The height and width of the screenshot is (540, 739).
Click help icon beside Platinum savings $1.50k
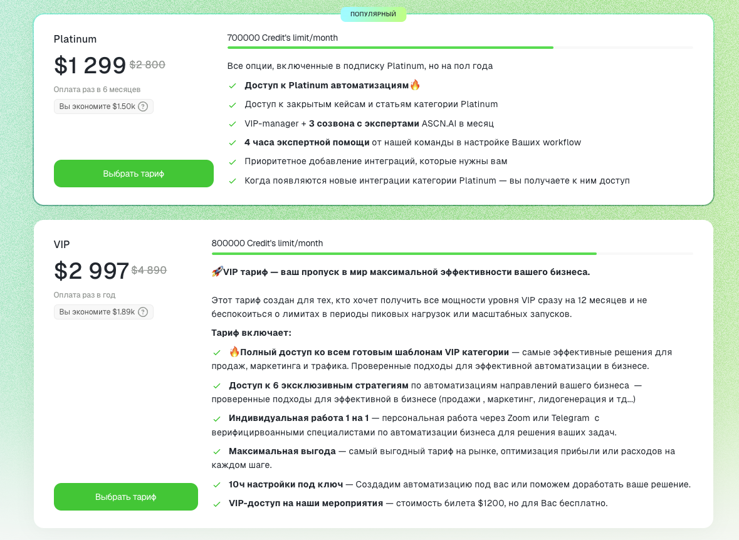coord(143,106)
